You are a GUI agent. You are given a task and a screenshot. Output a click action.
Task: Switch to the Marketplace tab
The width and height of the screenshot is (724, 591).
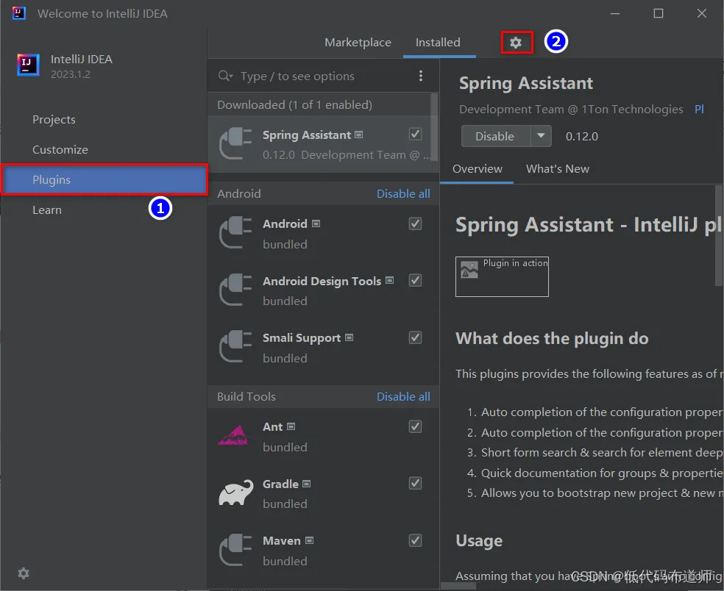coord(358,43)
